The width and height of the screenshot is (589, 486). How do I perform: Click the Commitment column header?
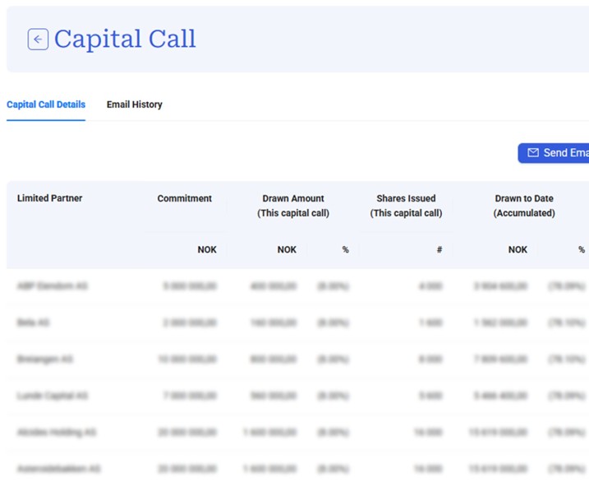pyautogui.click(x=184, y=198)
